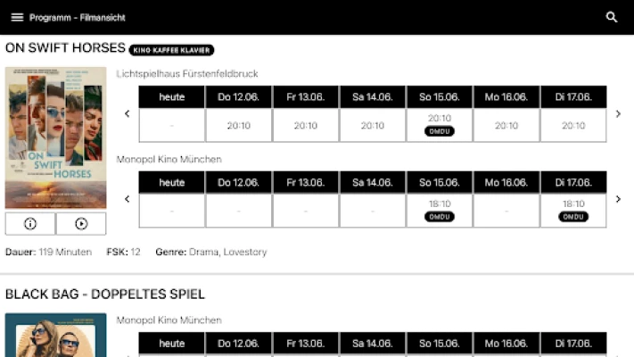634x357 pixels.
Task: Book Monopol Kino 18:10 on So 15.06.
Action: [x=440, y=210]
